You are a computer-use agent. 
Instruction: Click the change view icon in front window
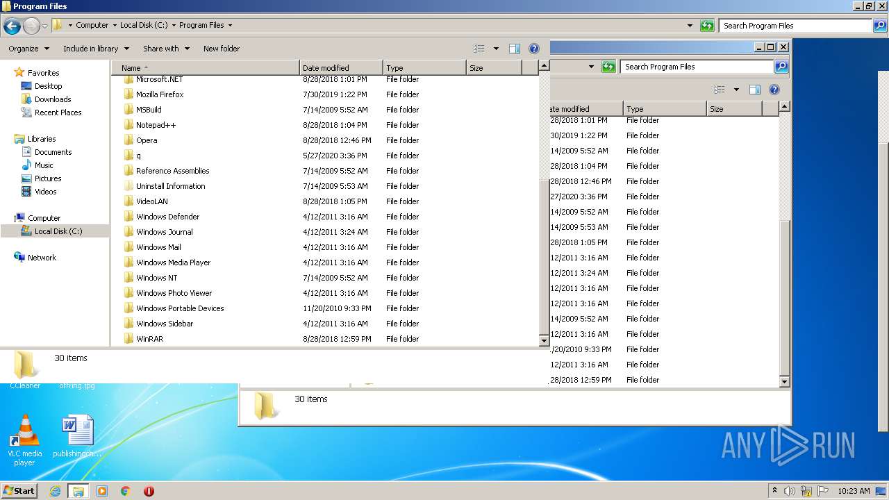tap(479, 49)
